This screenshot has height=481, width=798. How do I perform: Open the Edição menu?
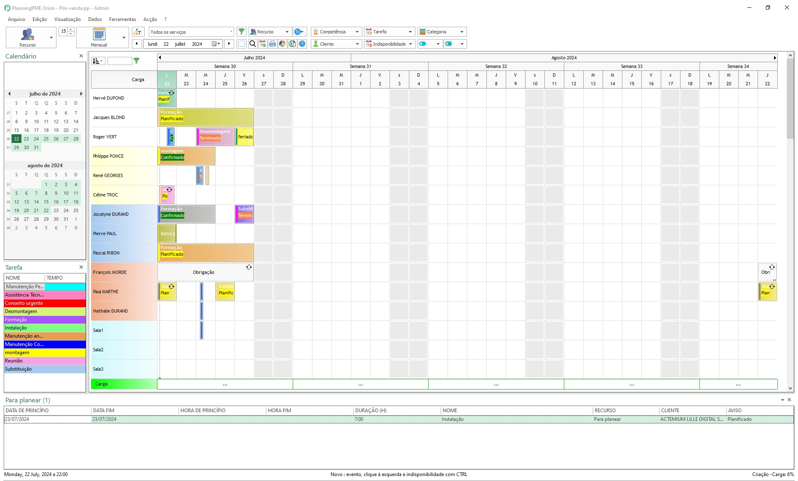(40, 19)
